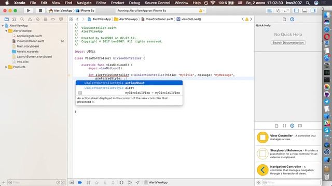Jump to the previous issue arrow
The width and height of the screenshot is (332, 186).
pos(243,19)
